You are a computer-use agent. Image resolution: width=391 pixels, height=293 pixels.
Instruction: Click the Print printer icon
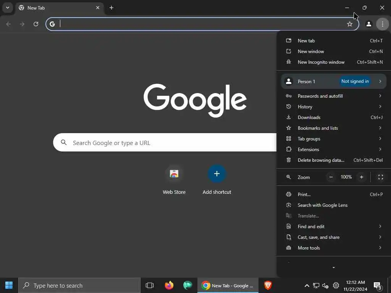289,194
